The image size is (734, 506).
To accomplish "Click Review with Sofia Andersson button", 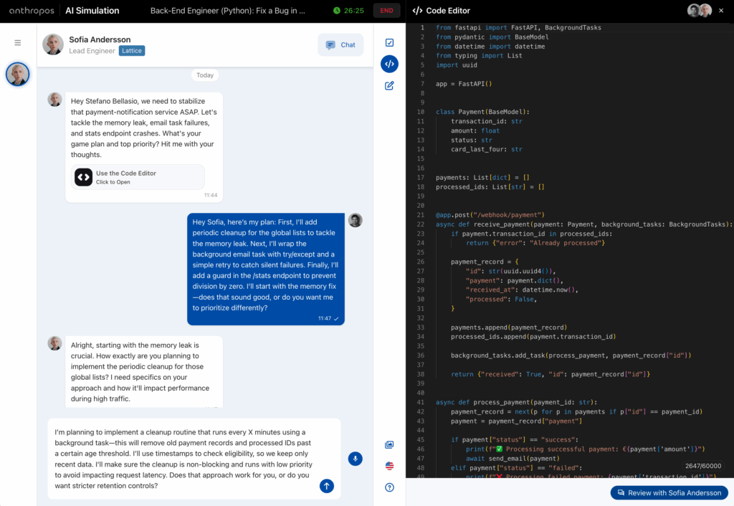I will (x=669, y=493).
